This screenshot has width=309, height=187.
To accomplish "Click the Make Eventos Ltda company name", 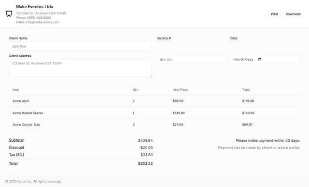I will [x=34, y=6].
